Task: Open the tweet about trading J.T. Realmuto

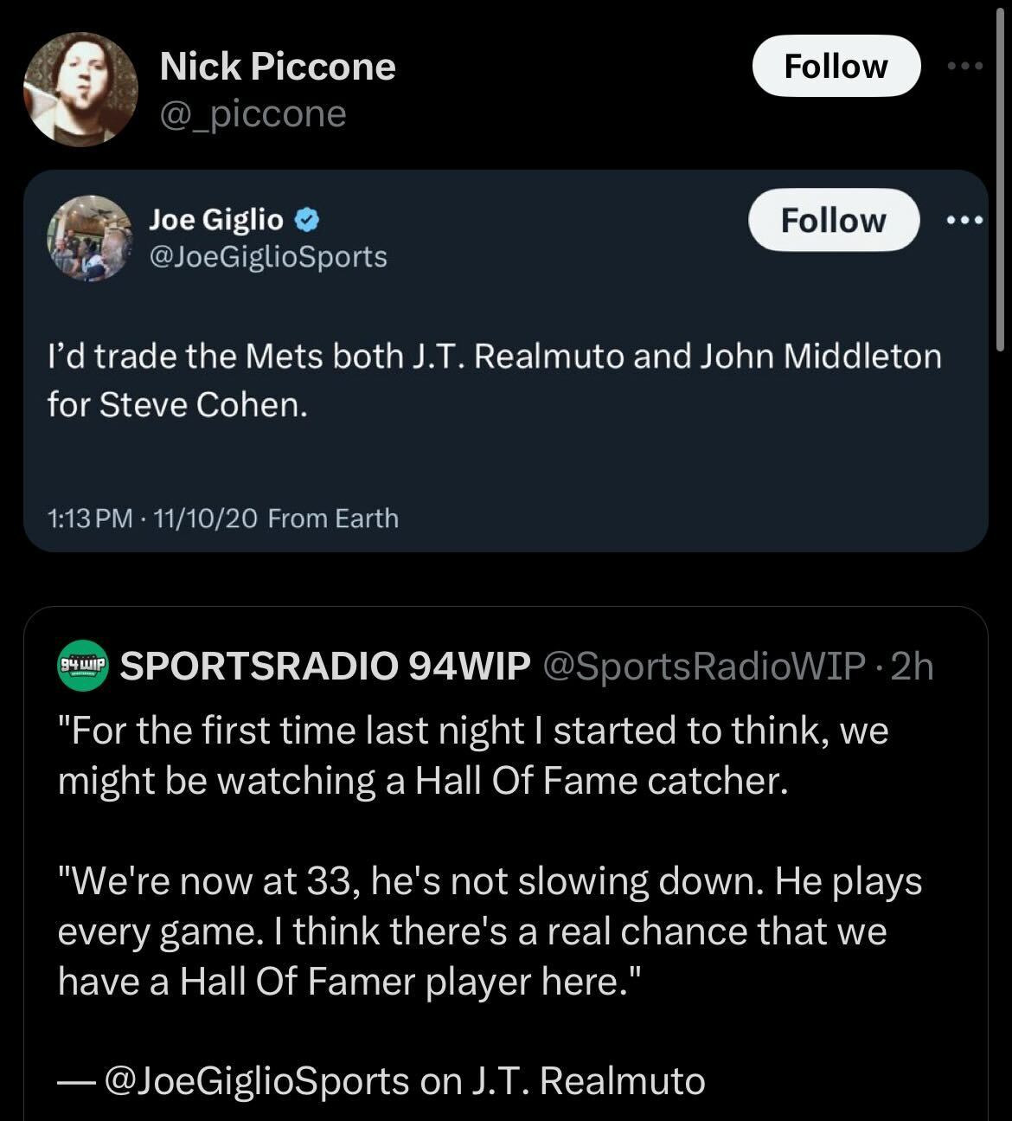Action: click(x=494, y=380)
